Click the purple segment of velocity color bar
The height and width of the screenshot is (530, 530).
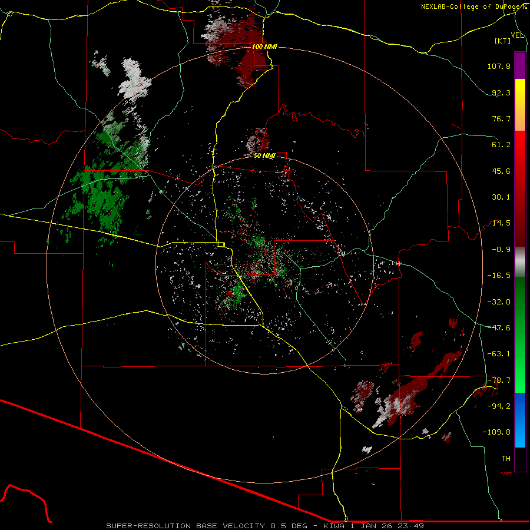(x=520, y=65)
